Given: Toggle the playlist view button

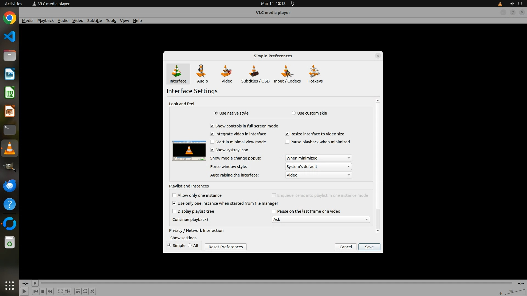Looking at the screenshot, I should (x=78, y=291).
